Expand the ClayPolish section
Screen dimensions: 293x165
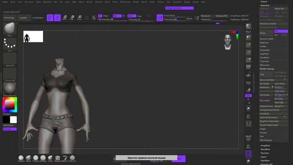(264, 54)
